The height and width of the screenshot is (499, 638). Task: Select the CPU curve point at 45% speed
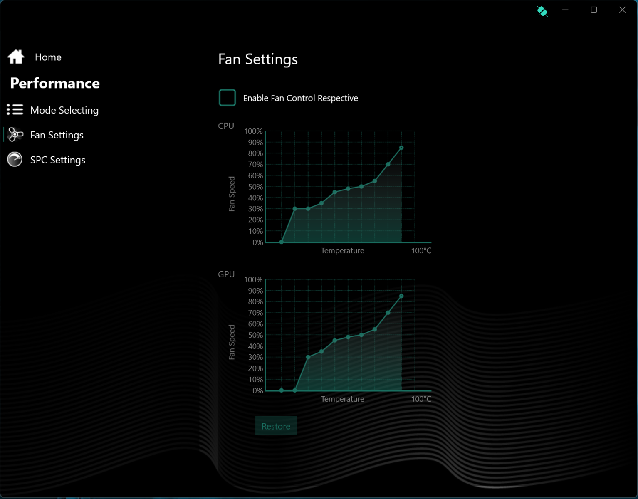pyautogui.click(x=335, y=192)
